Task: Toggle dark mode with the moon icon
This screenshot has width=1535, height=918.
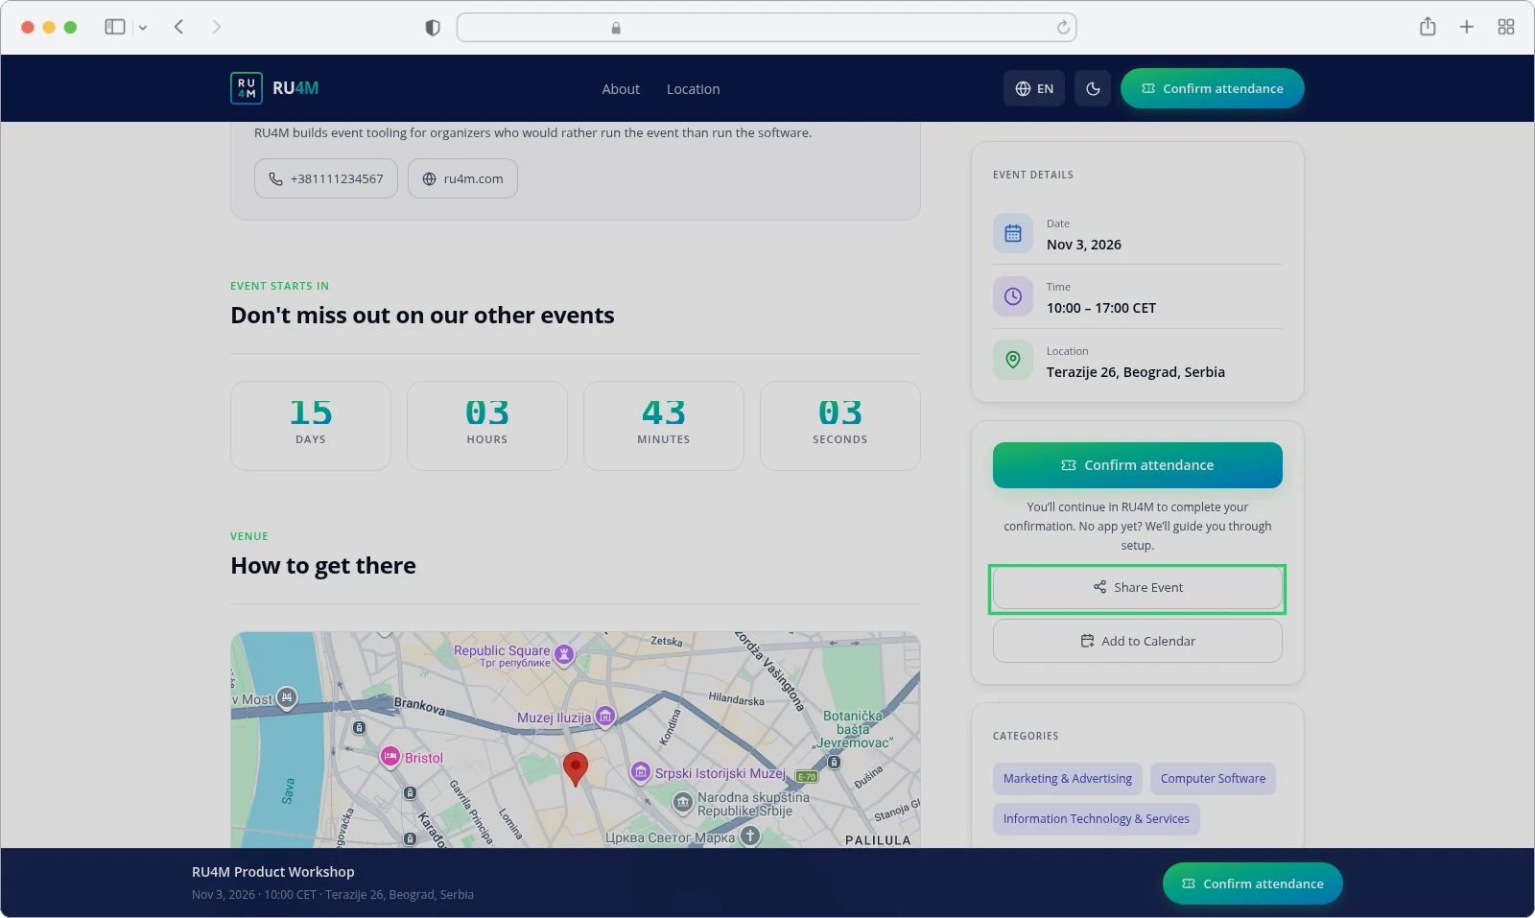Action: [x=1093, y=88]
